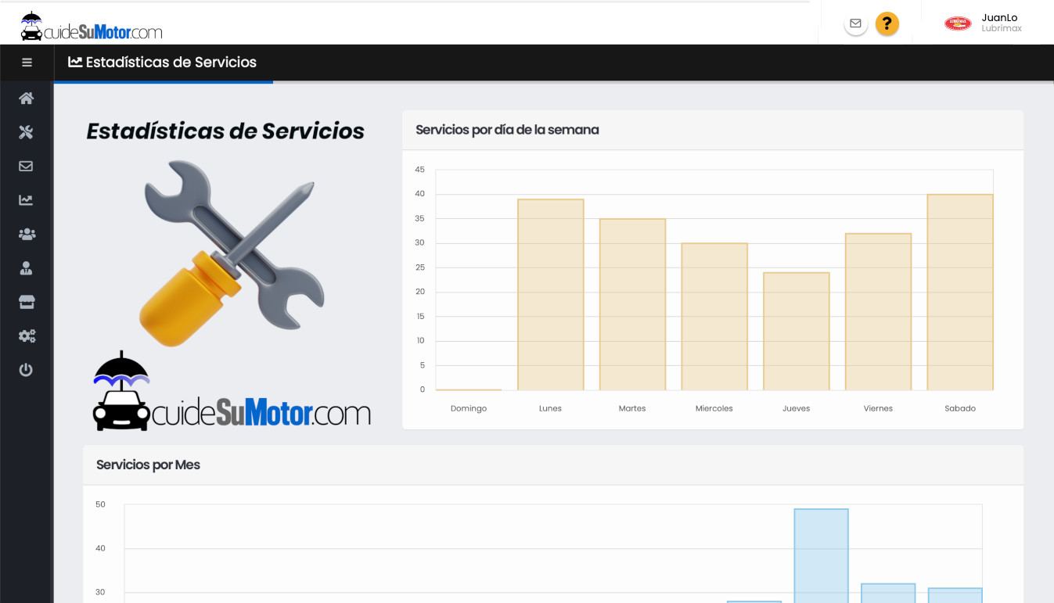
Task: Click the Jueves bar in weekly chart
Action: (x=796, y=331)
